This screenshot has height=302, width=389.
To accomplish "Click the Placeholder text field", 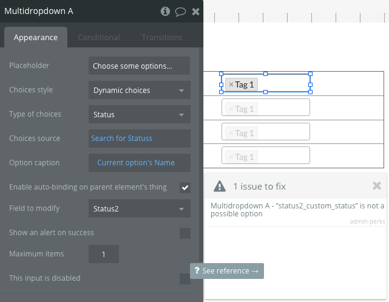I will pos(139,66).
